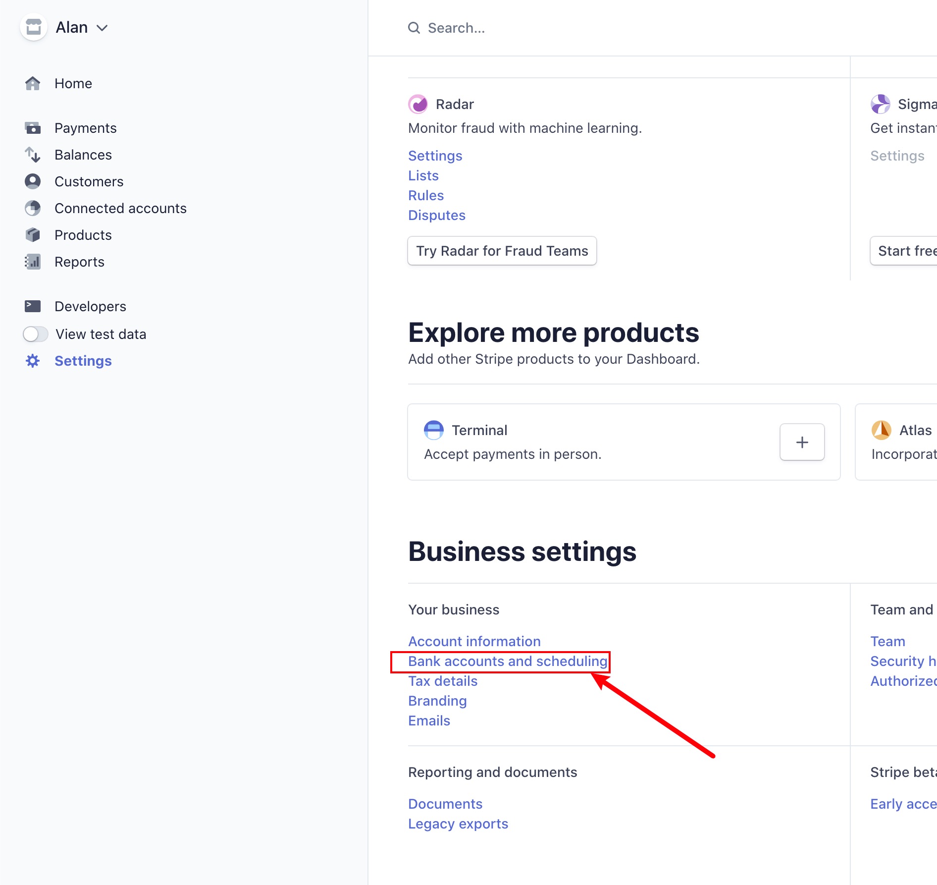The image size is (937, 885).
Task: Open Security history link
Action: tap(904, 661)
